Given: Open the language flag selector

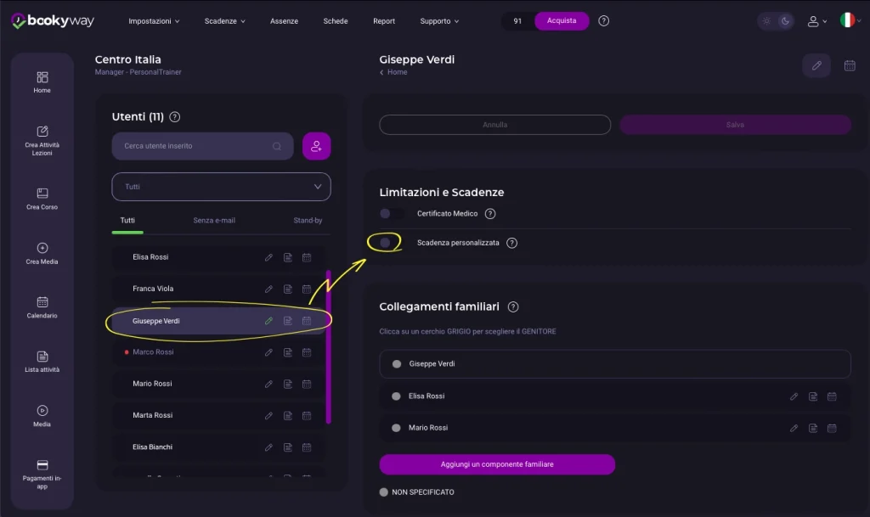Looking at the screenshot, I should 850,20.
